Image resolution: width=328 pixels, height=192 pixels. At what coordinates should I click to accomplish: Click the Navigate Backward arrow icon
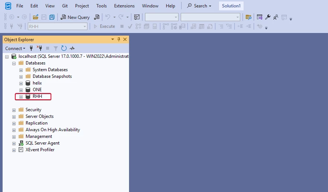12,17
